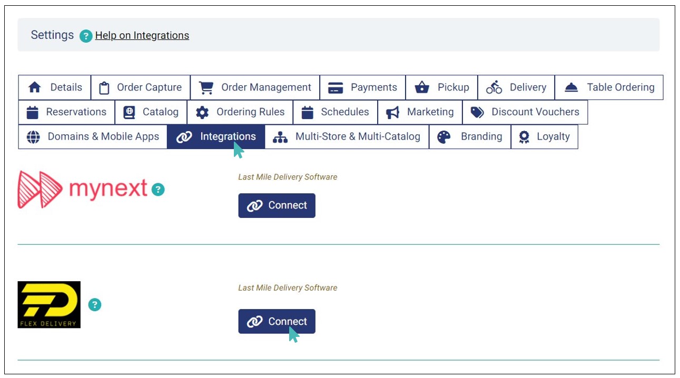Click the bicycle icon on Delivery
The width and height of the screenshot is (680, 378).
pyautogui.click(x=494, y=87)
